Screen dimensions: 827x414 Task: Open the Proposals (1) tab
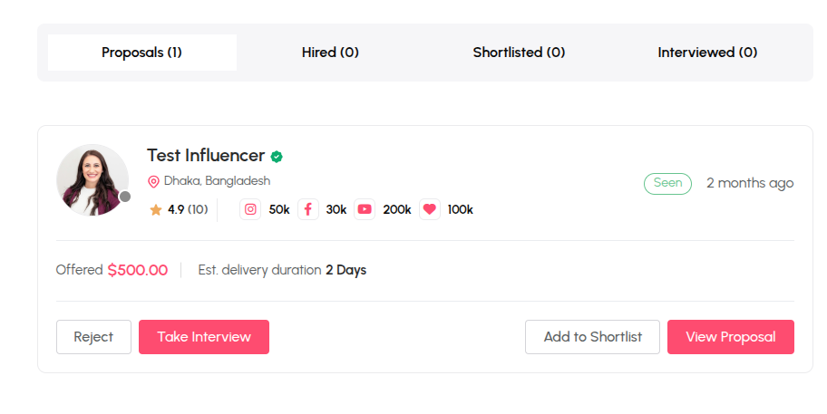point(141,53)
